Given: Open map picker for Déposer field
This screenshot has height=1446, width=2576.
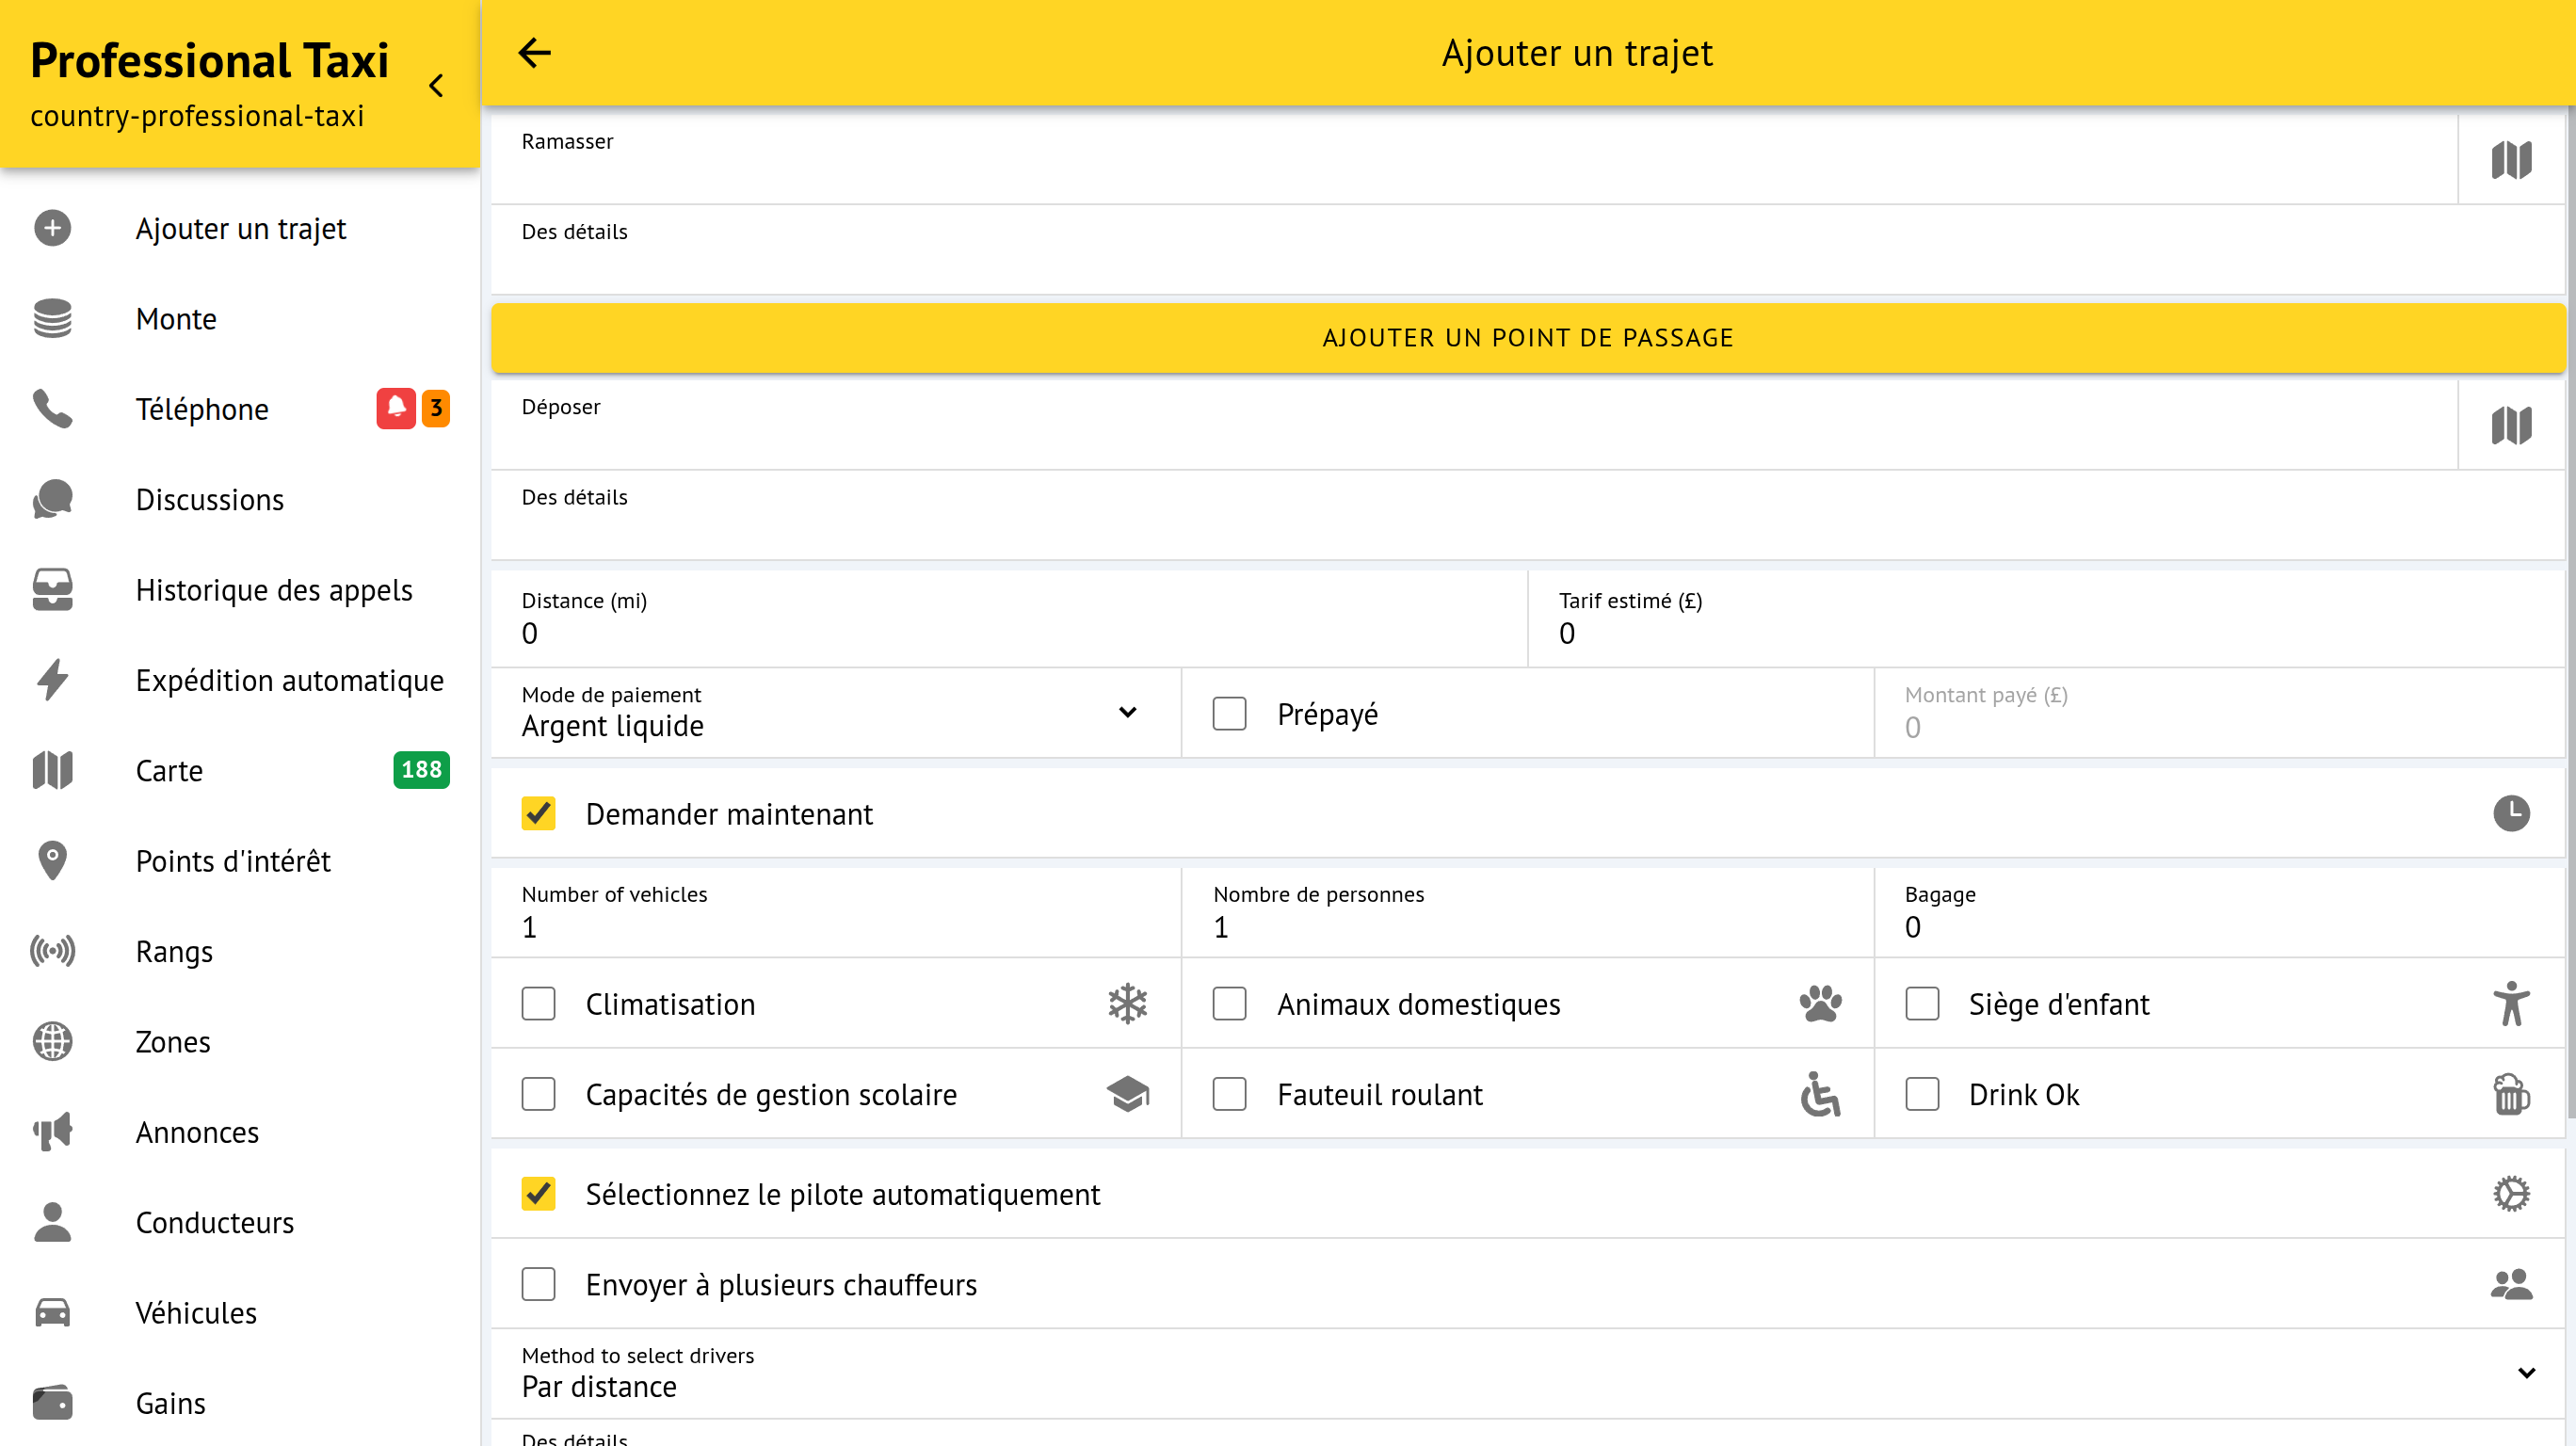Looking at the screenshot, I should 2510,426.
